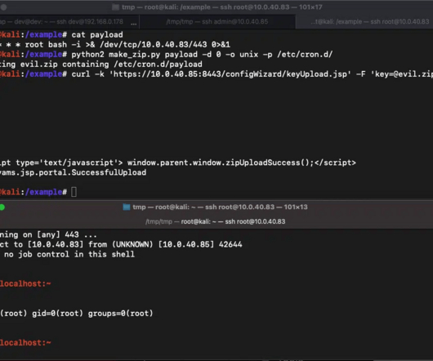Click the zipUploadSuccess script output line
Image resolution: width=433 pixels, height=361 pixels.
coord(178,163)
